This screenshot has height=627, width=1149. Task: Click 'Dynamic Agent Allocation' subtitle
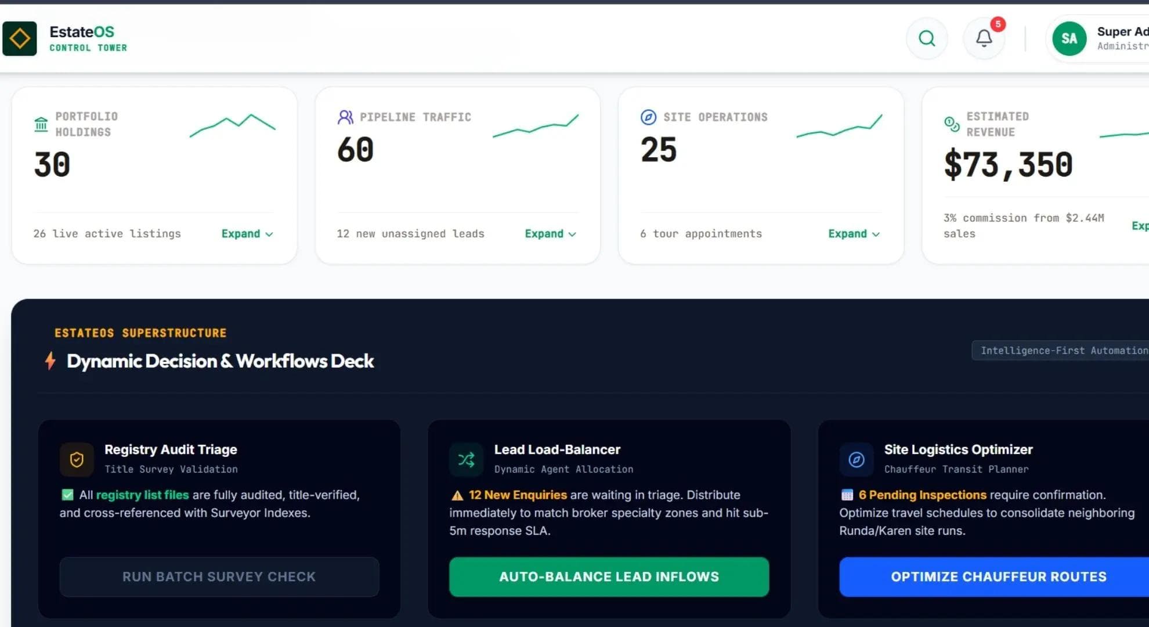tap(563, 469)
